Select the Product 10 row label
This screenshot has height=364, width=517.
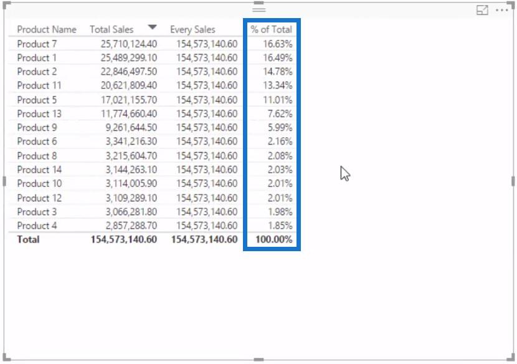(x=39, y=183)
